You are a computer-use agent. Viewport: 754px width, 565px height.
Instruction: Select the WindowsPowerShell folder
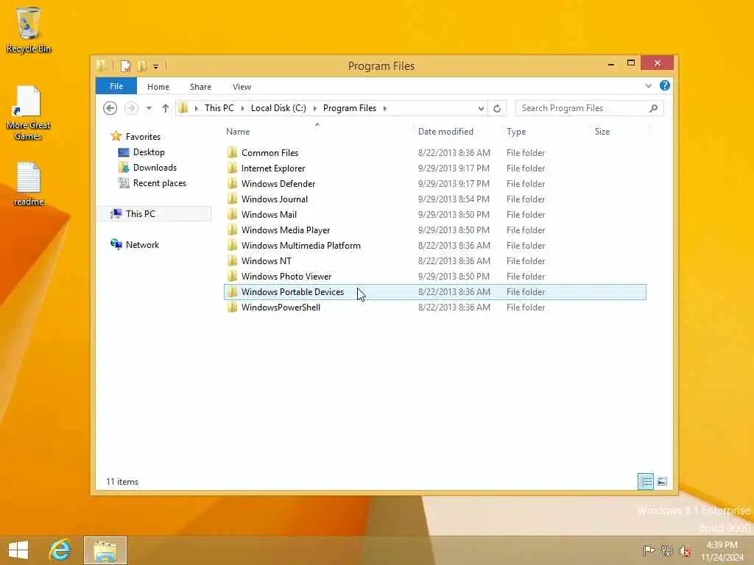435,307
